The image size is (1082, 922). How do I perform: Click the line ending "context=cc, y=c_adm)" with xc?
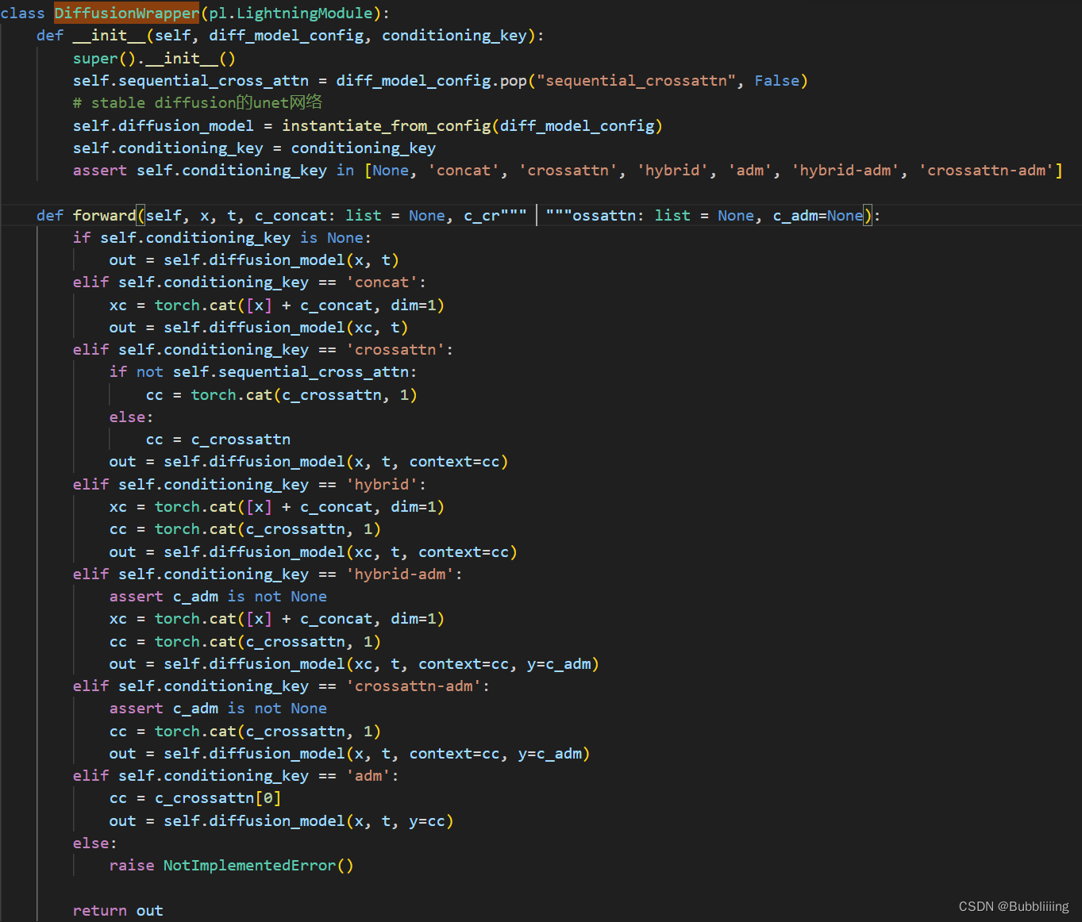(354, 664)
